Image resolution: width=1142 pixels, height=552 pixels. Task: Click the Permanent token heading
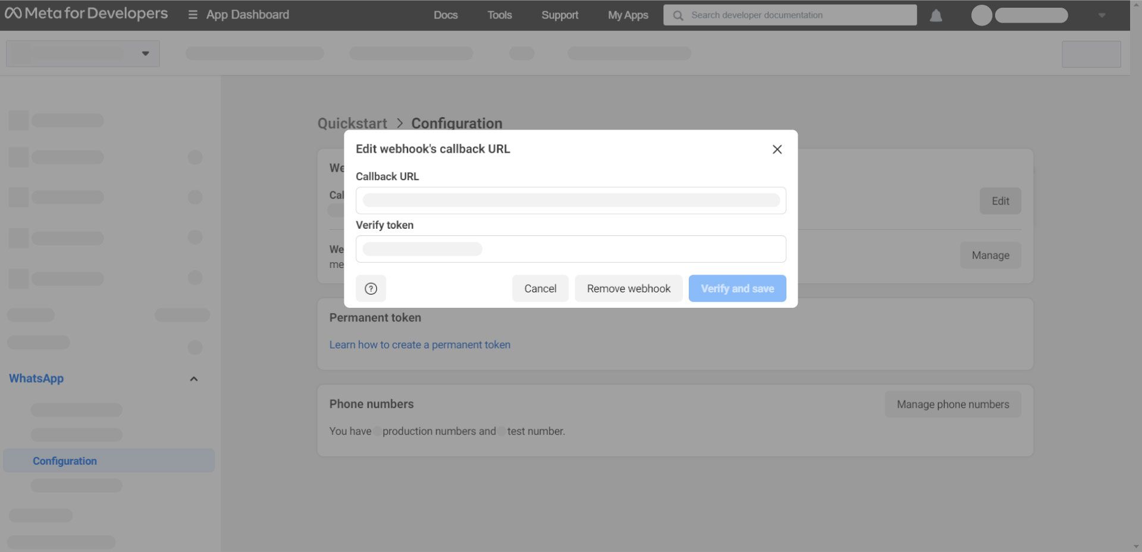click(x=375, y=317)
